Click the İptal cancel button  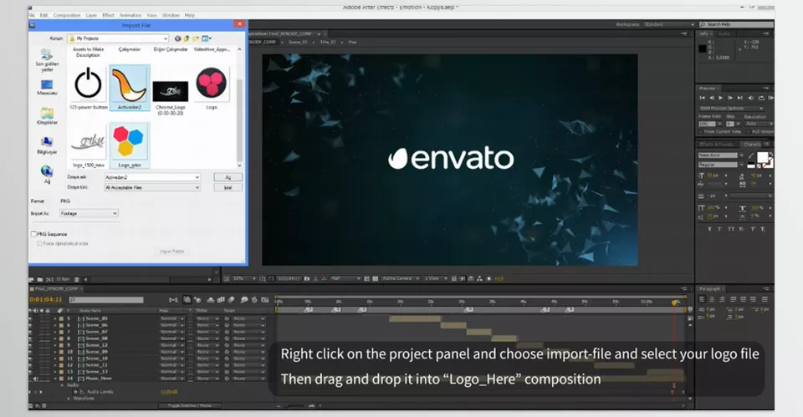[228, 187]
